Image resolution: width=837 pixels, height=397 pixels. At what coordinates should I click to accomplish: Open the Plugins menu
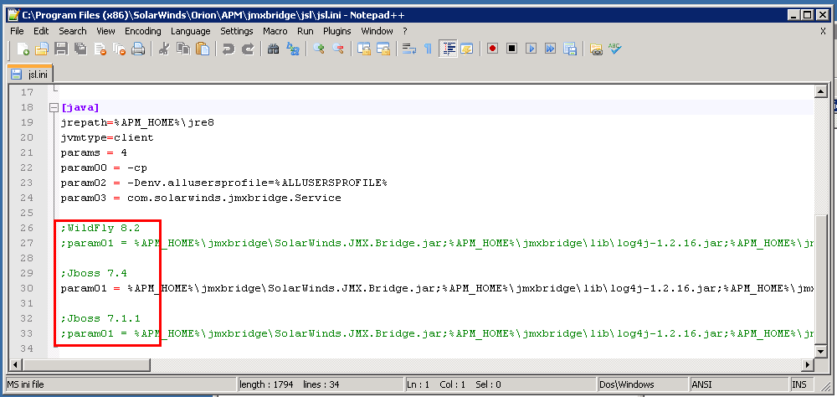(336, 31)
